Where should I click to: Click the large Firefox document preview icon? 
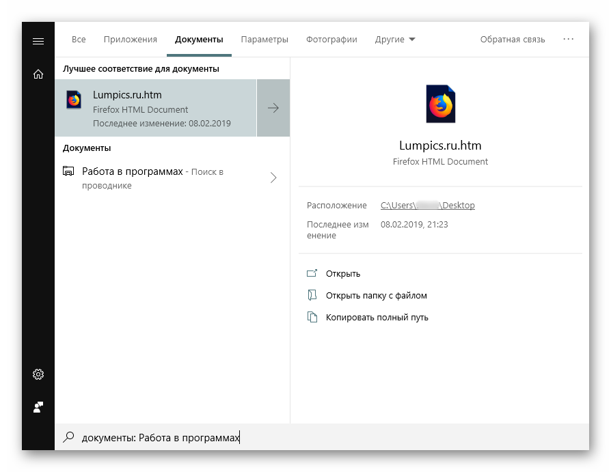tap(441, 104)
